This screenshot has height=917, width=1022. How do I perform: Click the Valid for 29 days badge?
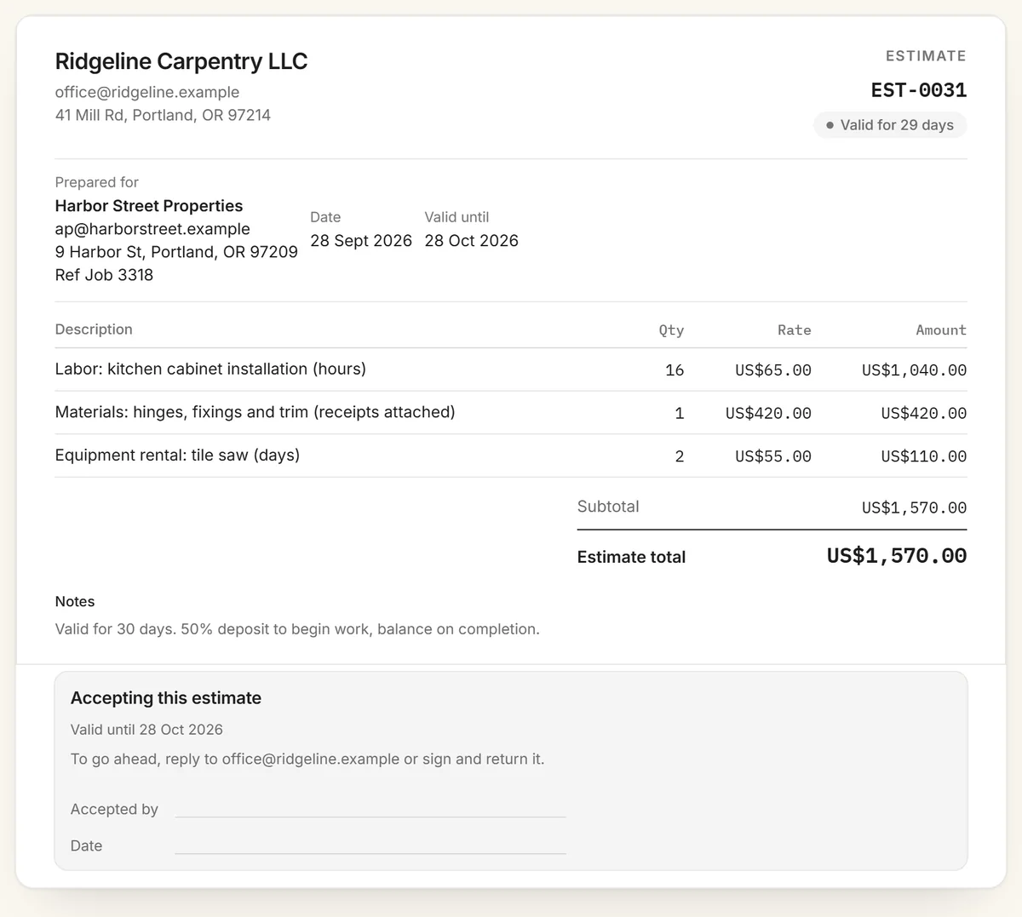890,125
